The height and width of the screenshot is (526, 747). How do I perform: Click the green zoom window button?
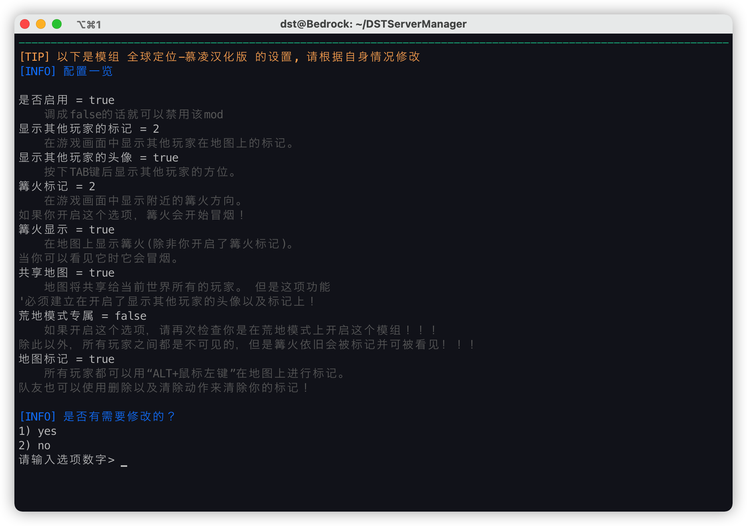57,24
